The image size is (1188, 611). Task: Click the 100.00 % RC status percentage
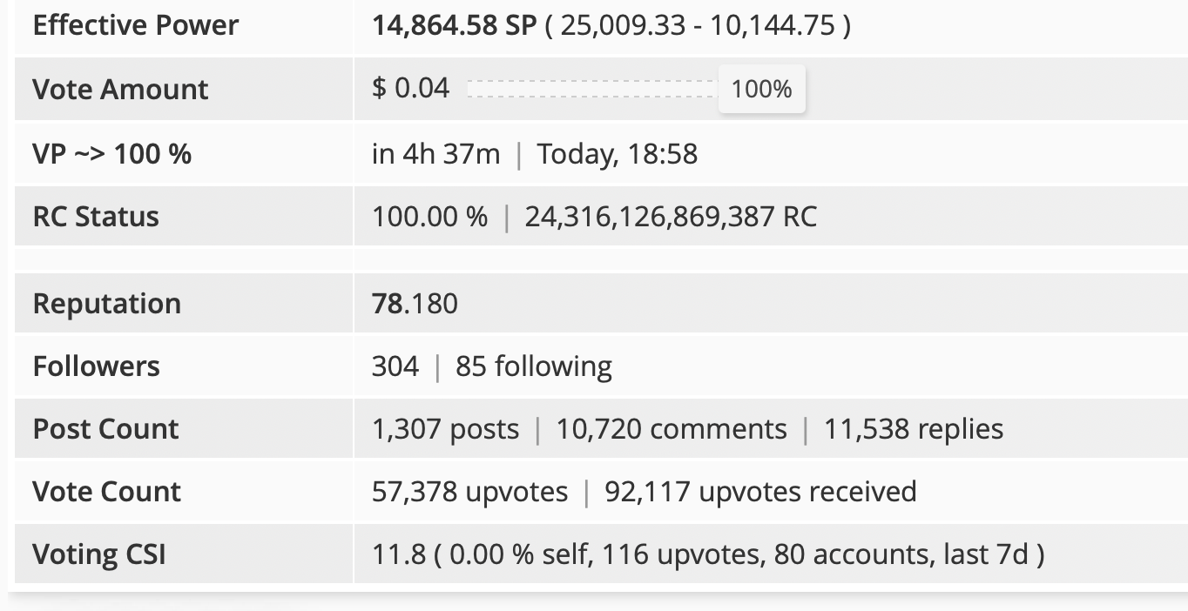(x=430, y=217)
